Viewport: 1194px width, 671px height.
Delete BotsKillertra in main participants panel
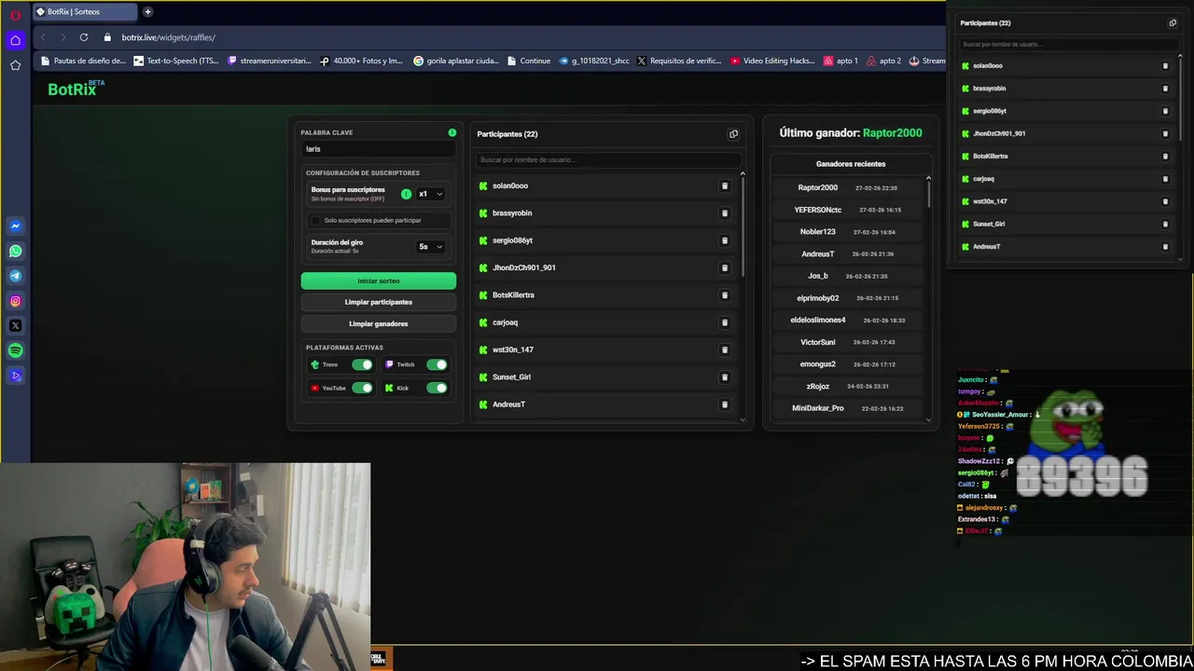point(725,295)
